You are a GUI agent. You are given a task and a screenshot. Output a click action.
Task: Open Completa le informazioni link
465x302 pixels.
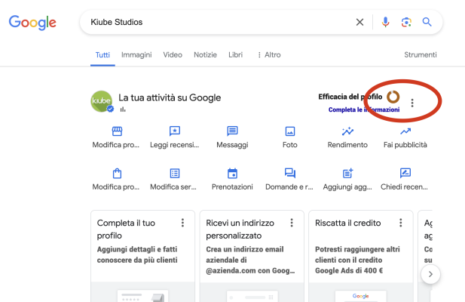(x=364, y=109)
